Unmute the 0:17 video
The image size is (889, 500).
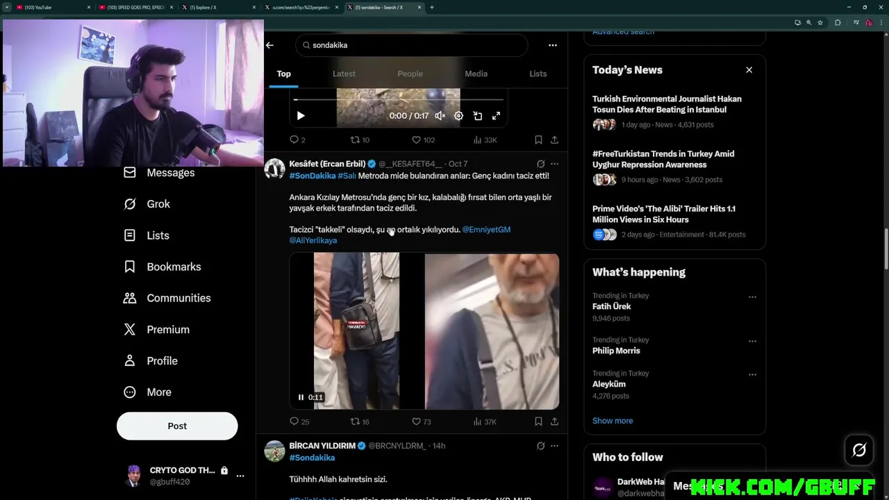point(440,116)
